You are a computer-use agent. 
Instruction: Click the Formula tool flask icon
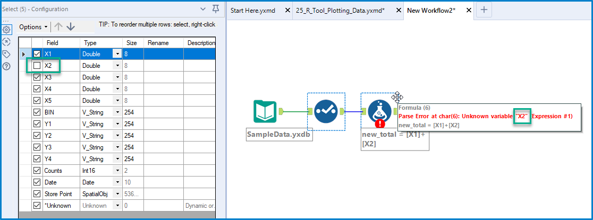pos(379,111)
